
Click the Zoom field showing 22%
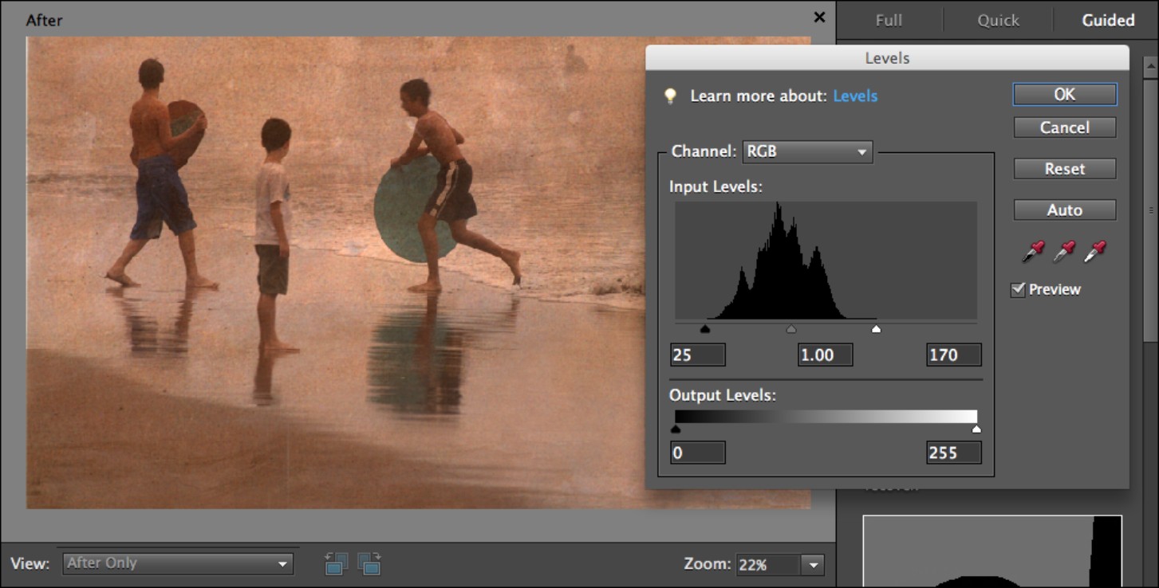767,565
